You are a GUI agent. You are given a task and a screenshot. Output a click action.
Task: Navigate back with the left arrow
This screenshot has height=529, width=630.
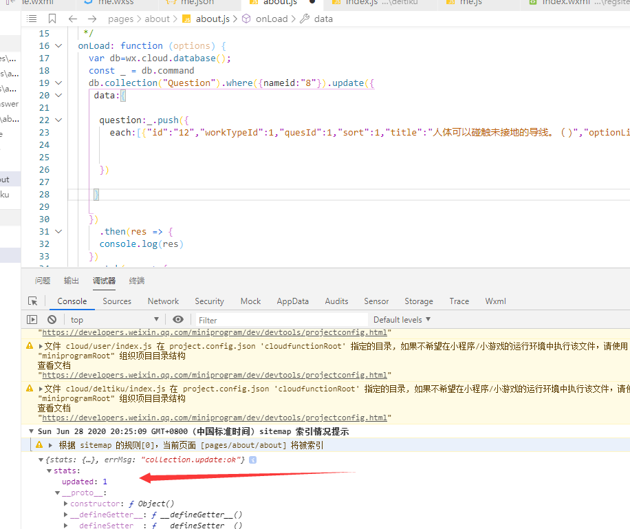pos(73,19)
